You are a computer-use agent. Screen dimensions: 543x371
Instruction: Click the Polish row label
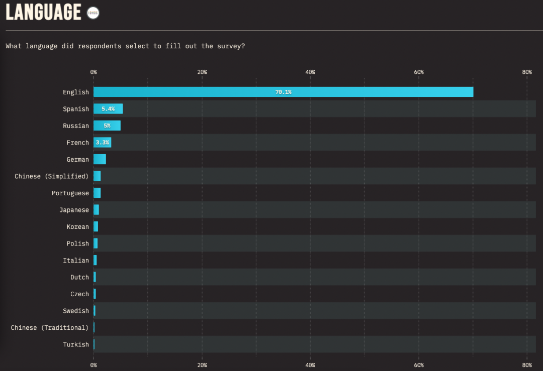77,243
